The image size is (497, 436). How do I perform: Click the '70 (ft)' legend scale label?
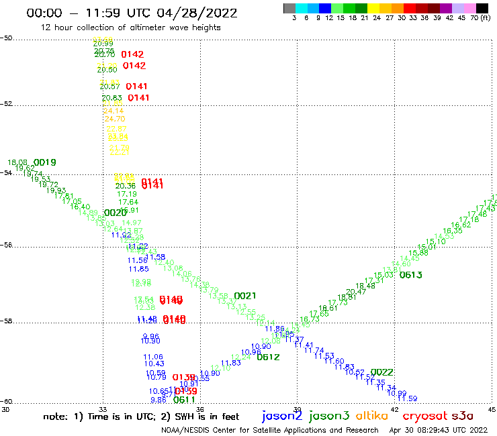coord(480,17)
